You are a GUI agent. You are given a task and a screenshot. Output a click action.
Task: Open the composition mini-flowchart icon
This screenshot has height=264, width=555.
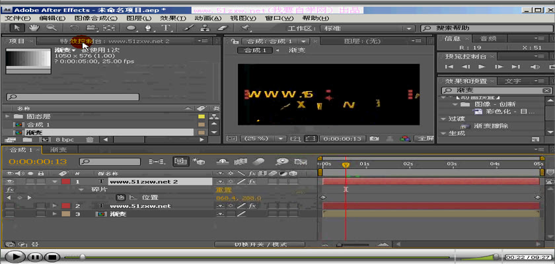pyautogui.click(x=156, y=162)
